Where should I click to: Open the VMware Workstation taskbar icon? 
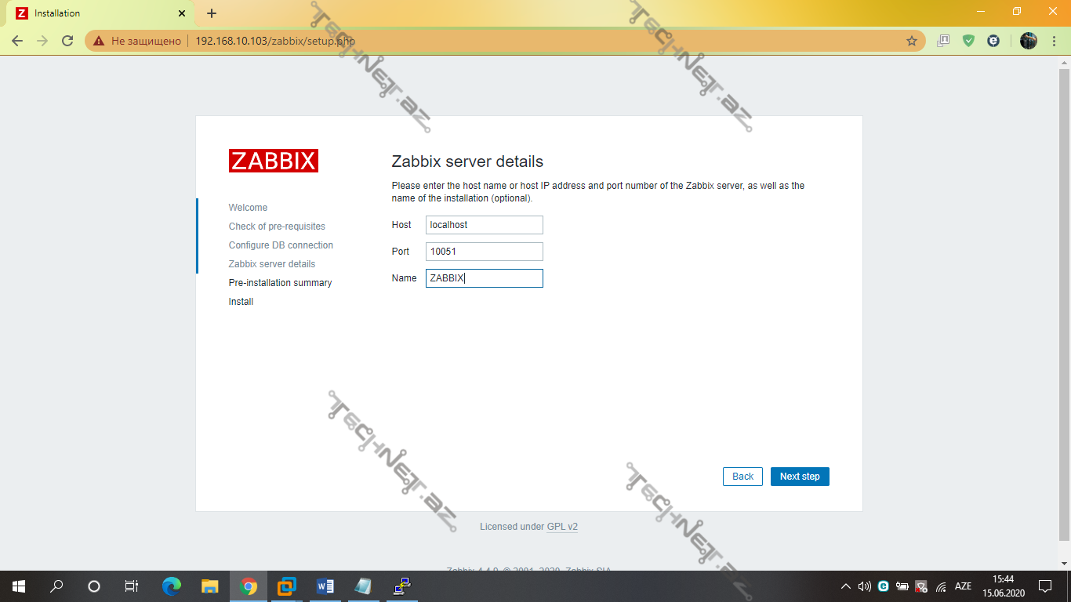coord(286,586)
